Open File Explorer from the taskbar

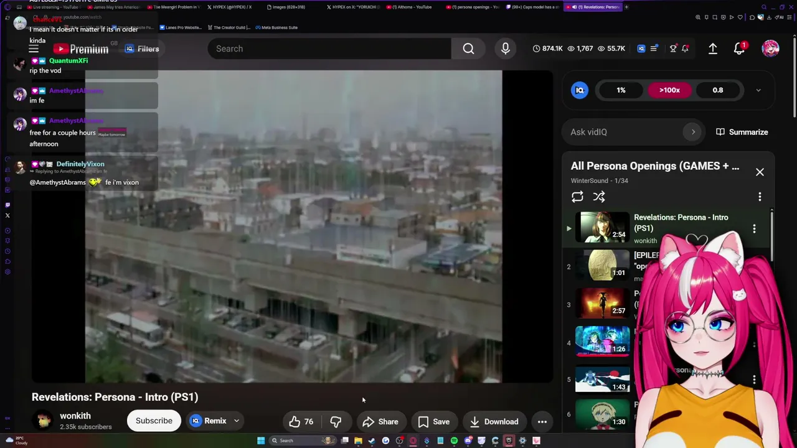[358, 441]
